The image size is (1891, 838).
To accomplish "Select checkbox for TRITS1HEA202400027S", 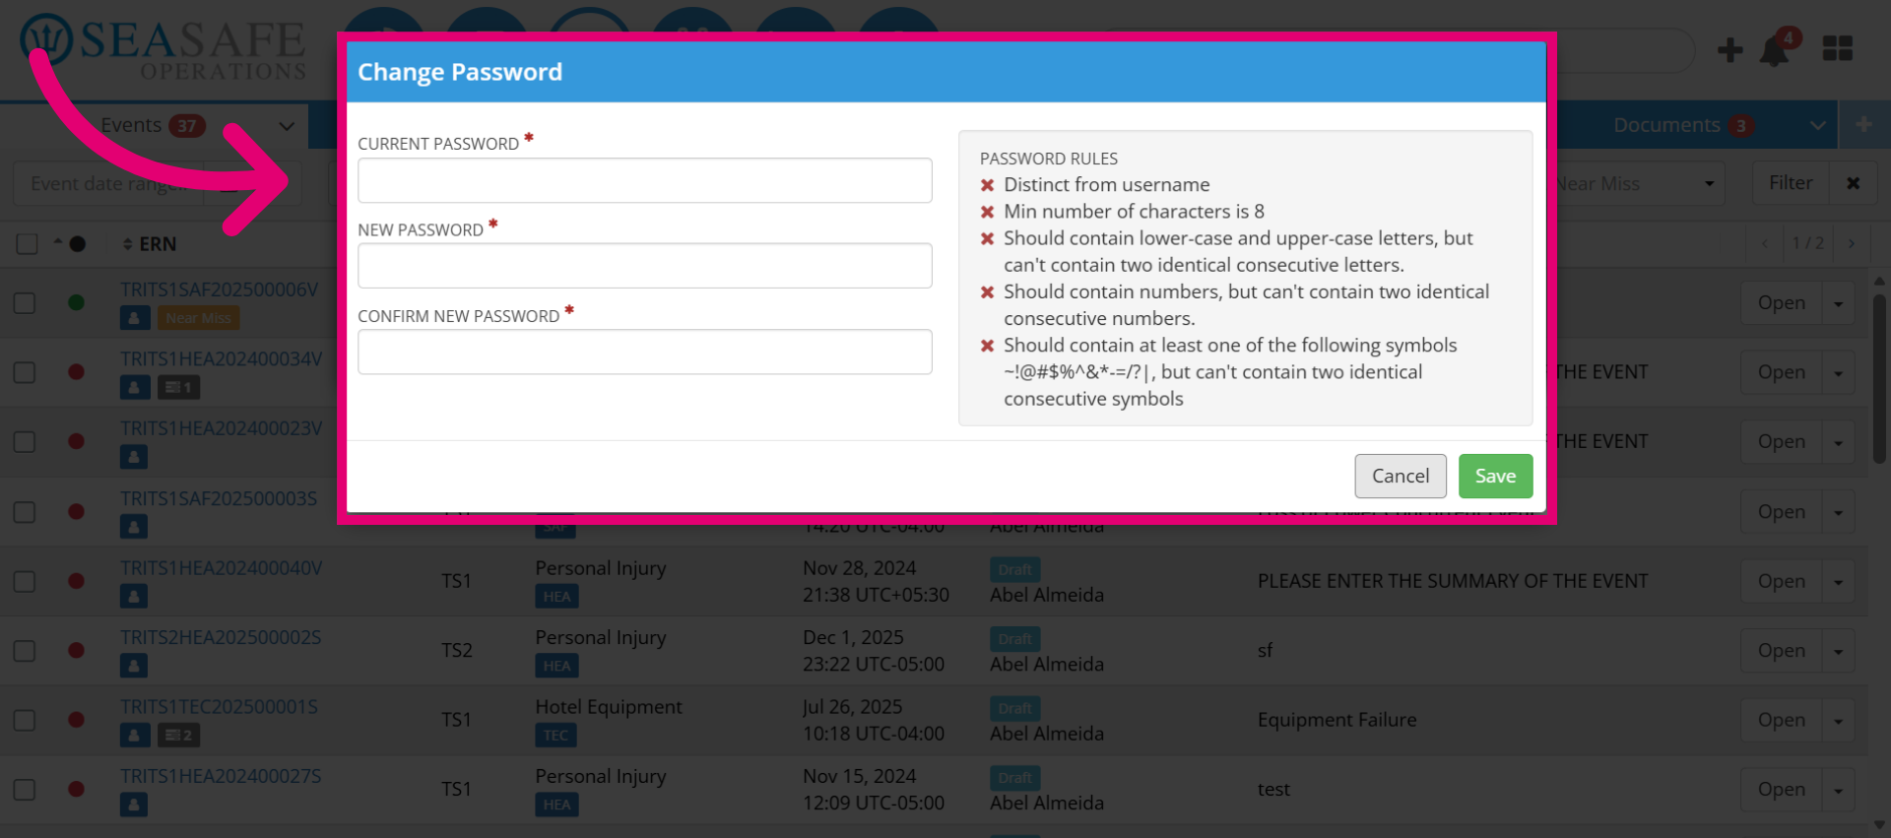I will [x=25, y=790].
